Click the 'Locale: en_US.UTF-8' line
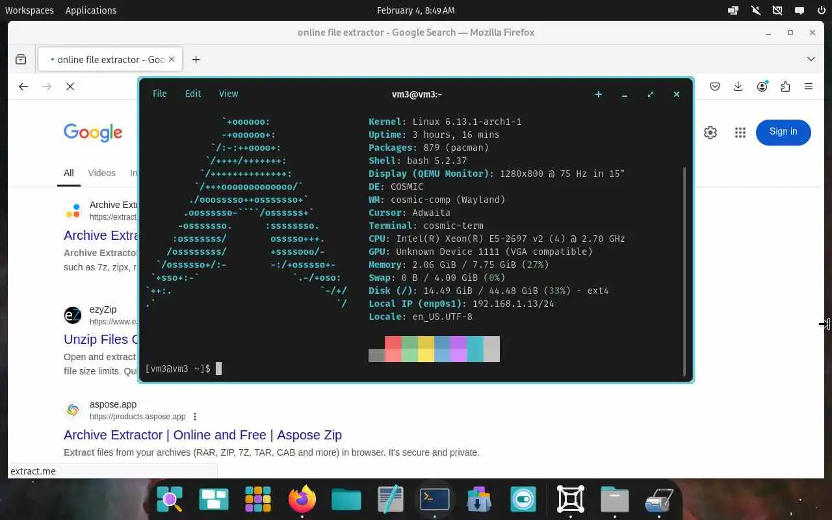Screen dimensions: 832x520 (421, 317)
